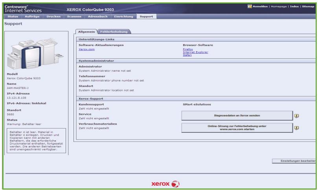
Task: Click Zahl nicht eingestellt under Verbrauchsmaterialien
Action: pyautogui.click(x=94, y=128)
